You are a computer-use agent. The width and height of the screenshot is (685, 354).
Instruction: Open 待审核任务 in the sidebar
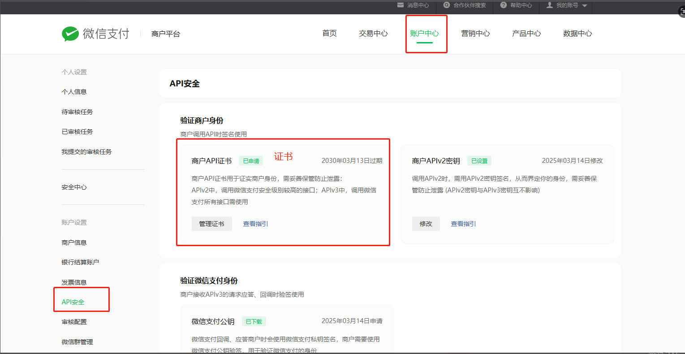click(77, 112)
